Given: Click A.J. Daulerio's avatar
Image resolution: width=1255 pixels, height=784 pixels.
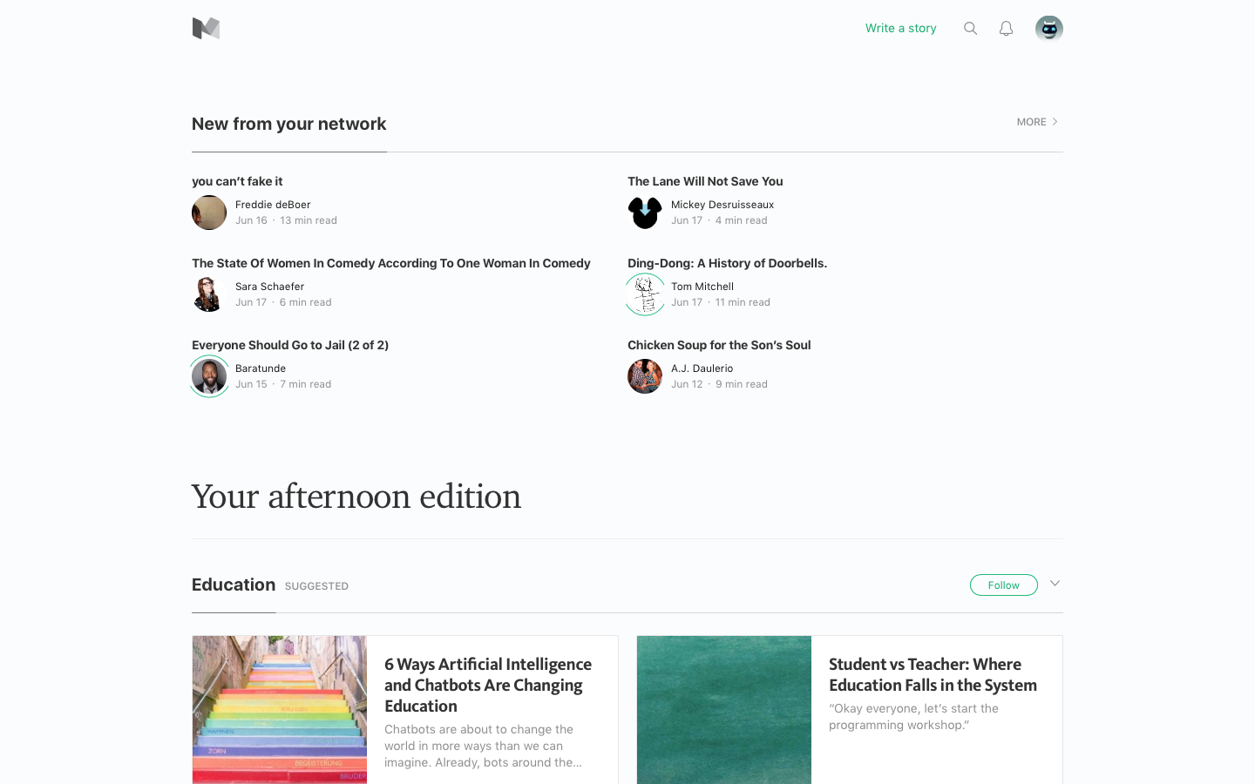Looking at the screenshot, I should (645, 376).
